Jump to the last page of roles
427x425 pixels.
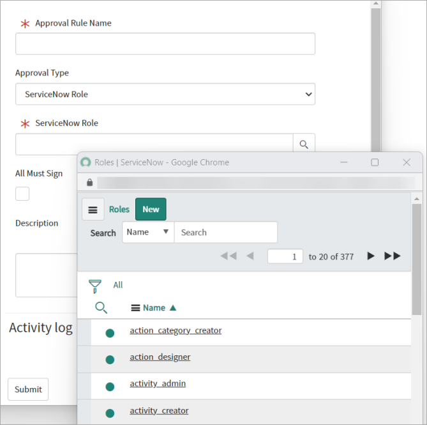point(393,256)
